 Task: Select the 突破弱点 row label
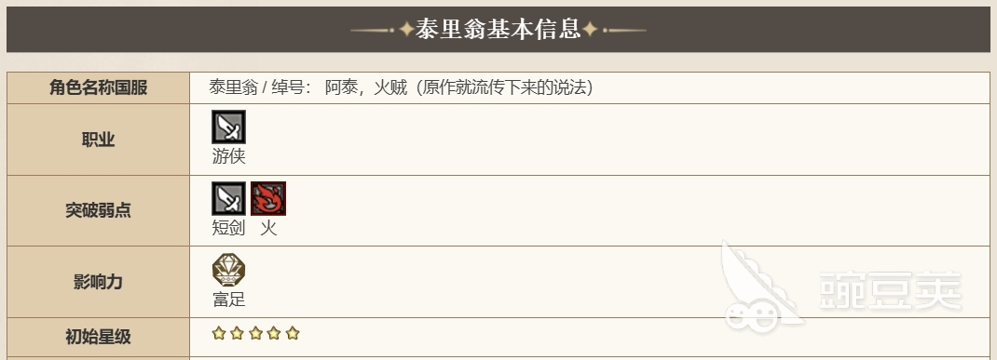tap(99, 211)
